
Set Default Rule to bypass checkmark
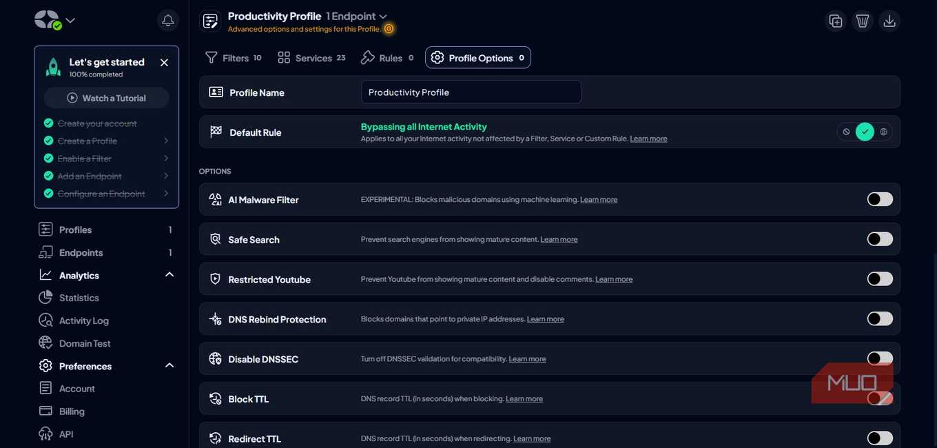click(x=865, y=132)
